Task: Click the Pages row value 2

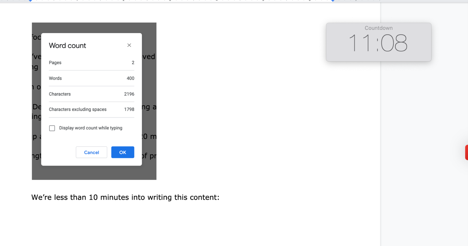Action: coord(133,63)
